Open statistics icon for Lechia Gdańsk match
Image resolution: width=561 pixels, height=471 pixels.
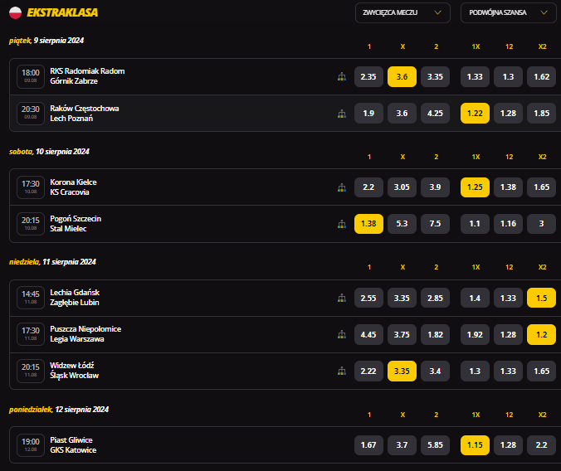tap(342, 298)
